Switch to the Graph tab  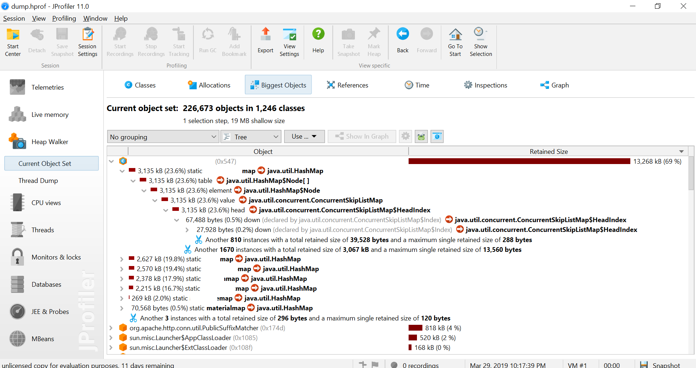pyautogui.click(x=554, y=85)
